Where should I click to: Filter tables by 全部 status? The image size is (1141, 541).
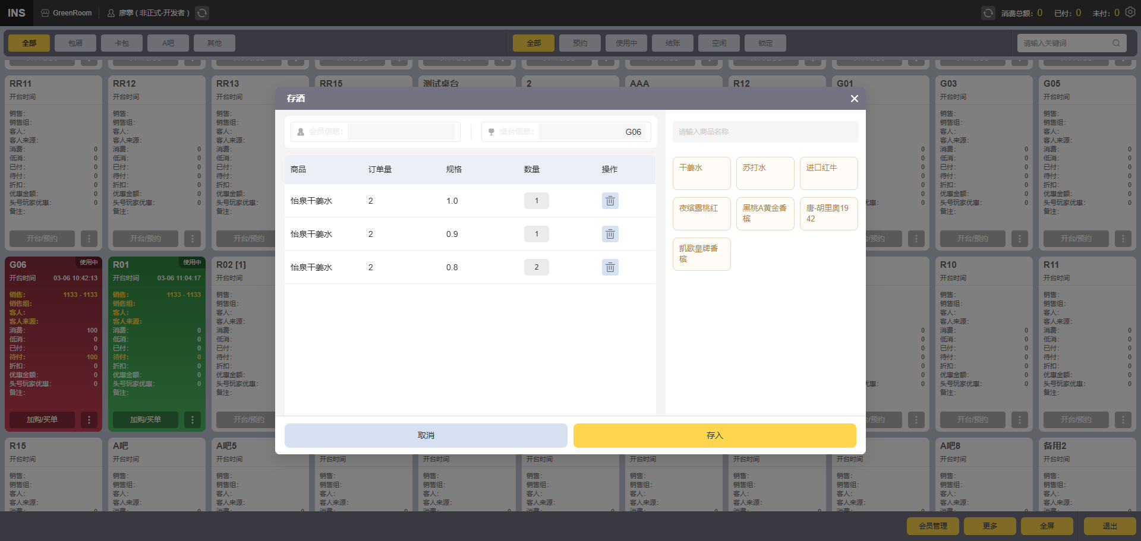tap(534, 43)
